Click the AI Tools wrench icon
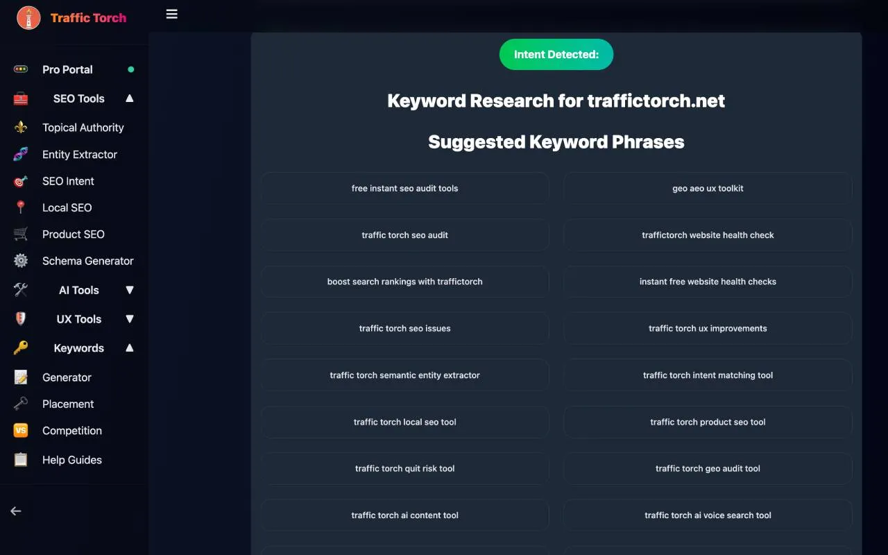The width and height of the screenshot is (888, 555). [x=21, y=290]
